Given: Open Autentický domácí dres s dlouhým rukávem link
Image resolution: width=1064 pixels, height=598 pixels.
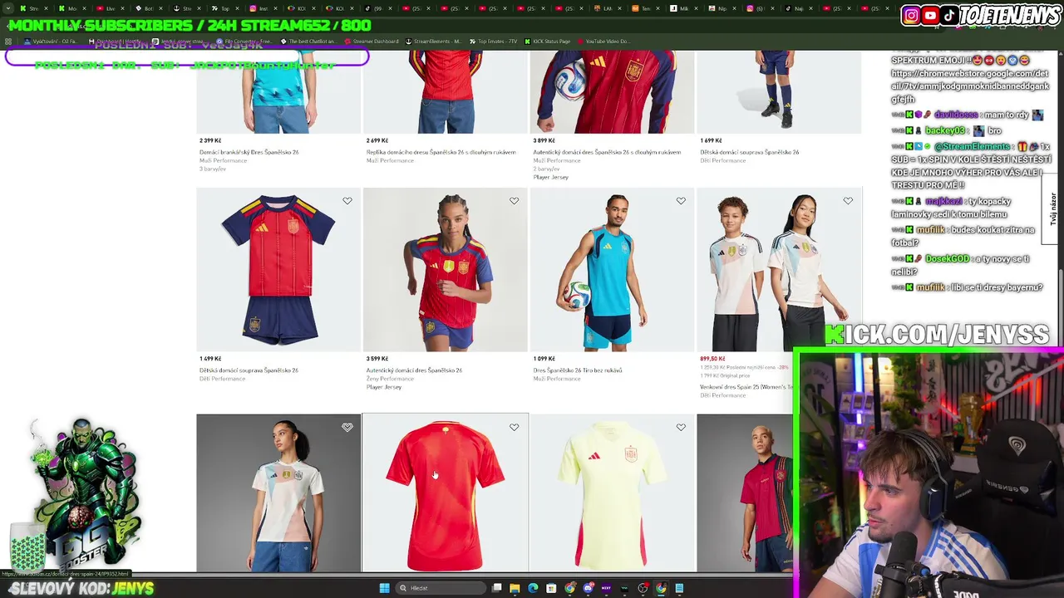Looking at the screenshot, I should [x=607, y=152].
